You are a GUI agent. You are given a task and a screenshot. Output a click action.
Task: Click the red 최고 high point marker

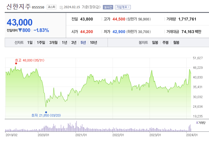point(16,64)
